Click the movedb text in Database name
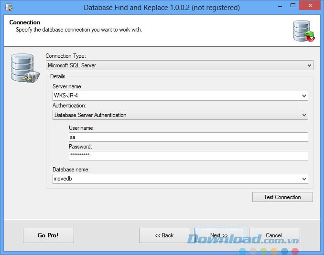324x255 pixels. pos(63,179)
